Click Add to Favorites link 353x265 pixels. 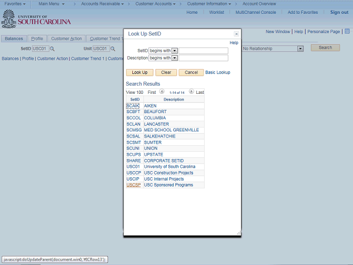tap(303, 12)
